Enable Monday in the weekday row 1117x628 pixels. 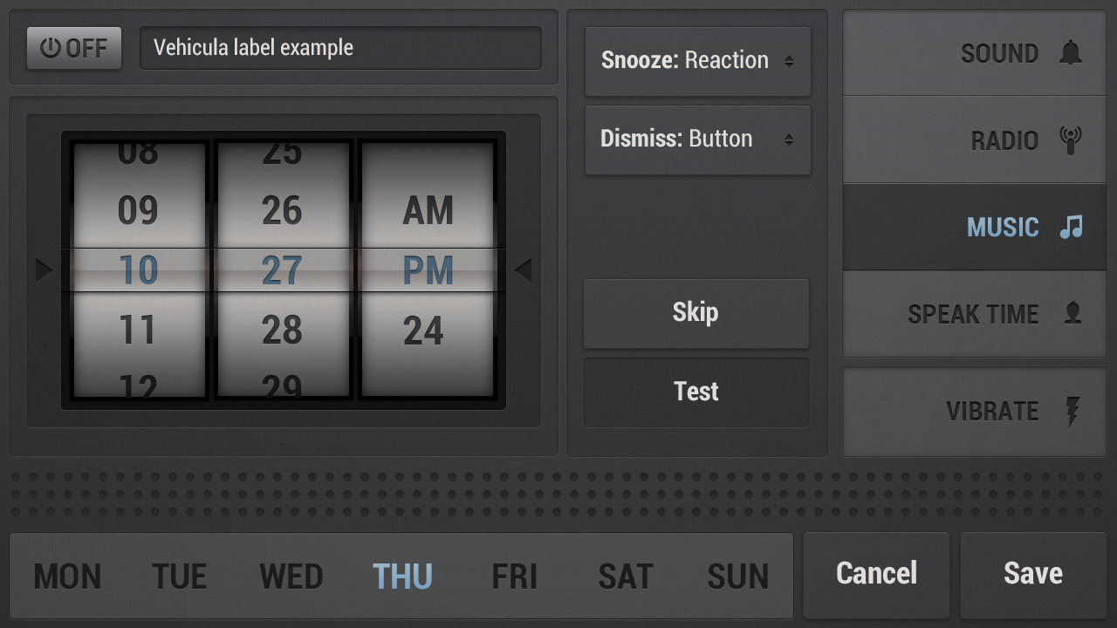pyautogui.click(x=67, y=577)
